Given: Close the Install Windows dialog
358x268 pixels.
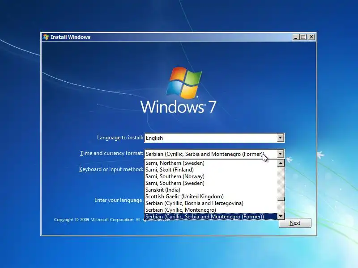Looking at the screenshot, I should 311,37.
